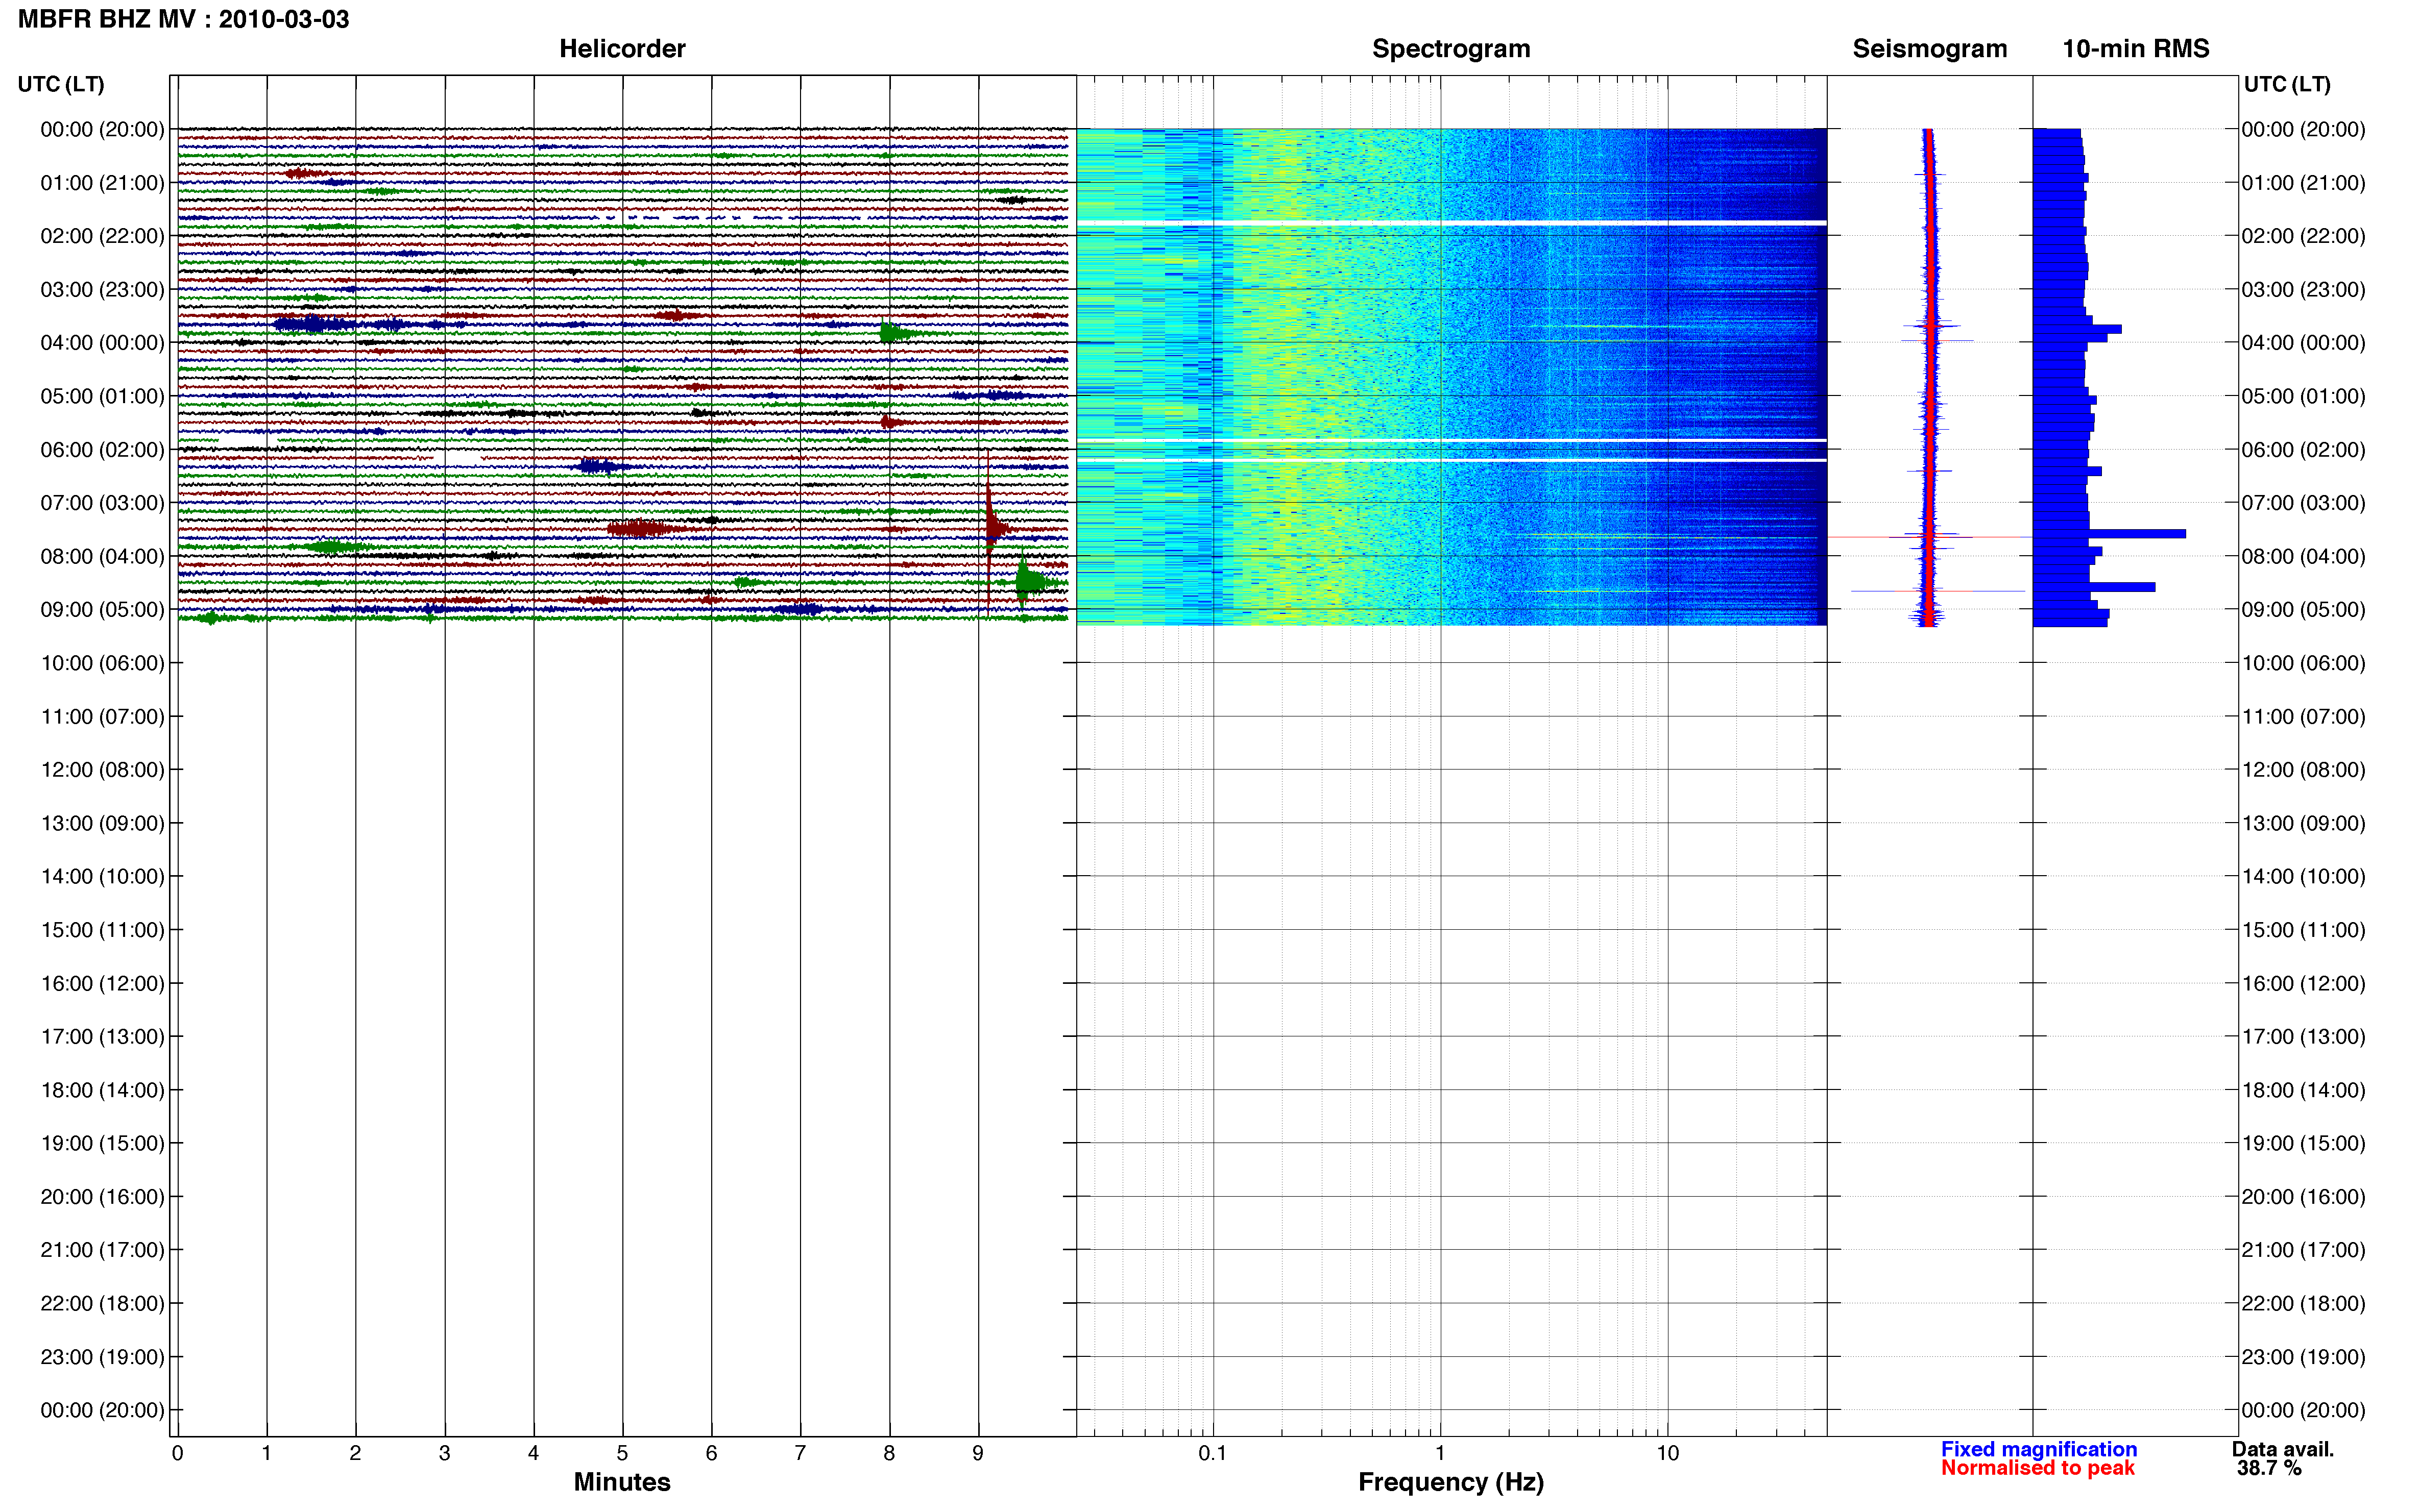Viewport: 2420px width, 1512px height.
Task: Click the 'Spectrogram' panel heading
Action: 1450,48
